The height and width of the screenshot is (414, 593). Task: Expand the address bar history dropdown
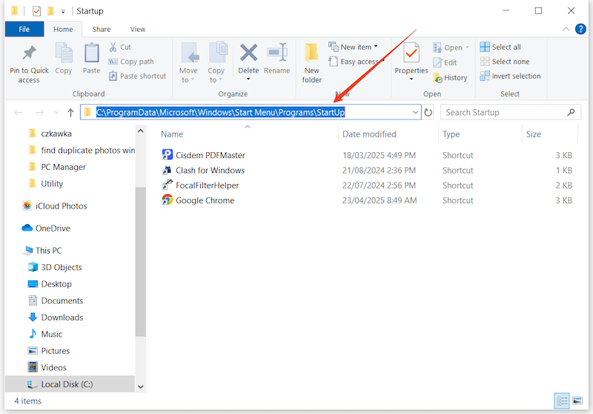[x=415, y=112]
